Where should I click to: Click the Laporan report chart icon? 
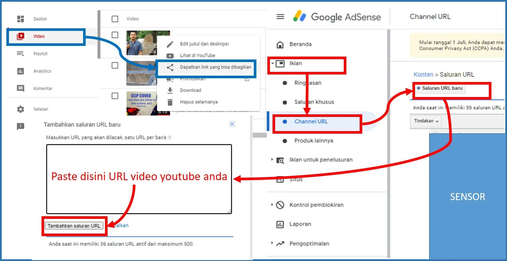280,224
